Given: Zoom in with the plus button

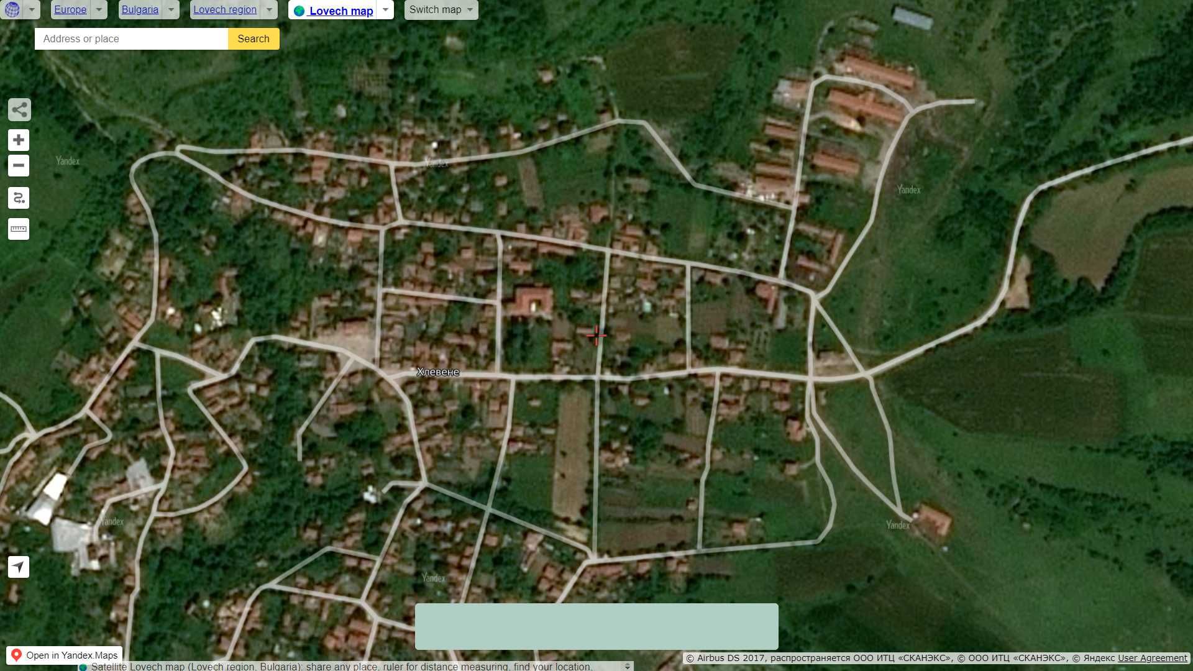Looking at the screenshot, I should tap(19, 140).
